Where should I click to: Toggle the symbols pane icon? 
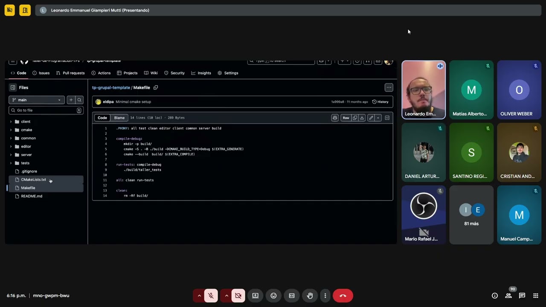tap(387, 118)
